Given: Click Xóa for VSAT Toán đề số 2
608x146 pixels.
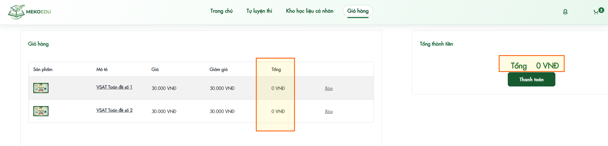Looking at the screenshot, I should point(329,111).
